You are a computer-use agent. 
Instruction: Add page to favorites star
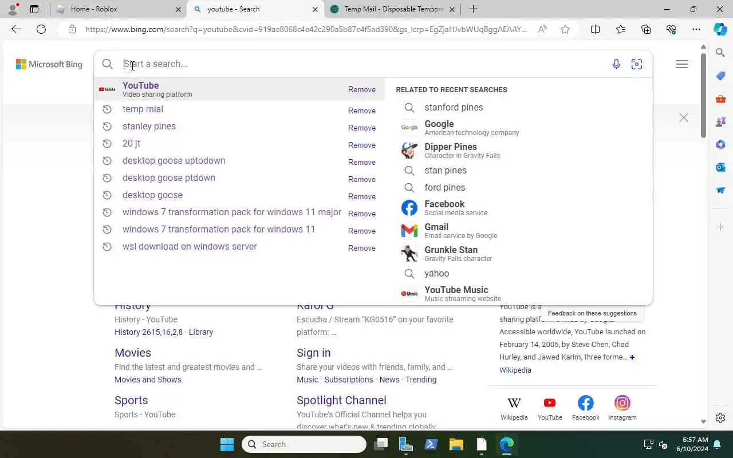565,29
